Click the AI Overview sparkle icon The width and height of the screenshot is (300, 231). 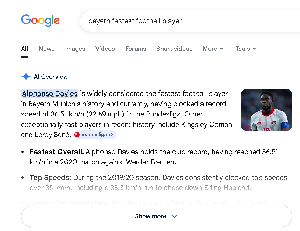pyautogui.click(x=26, y=77)
